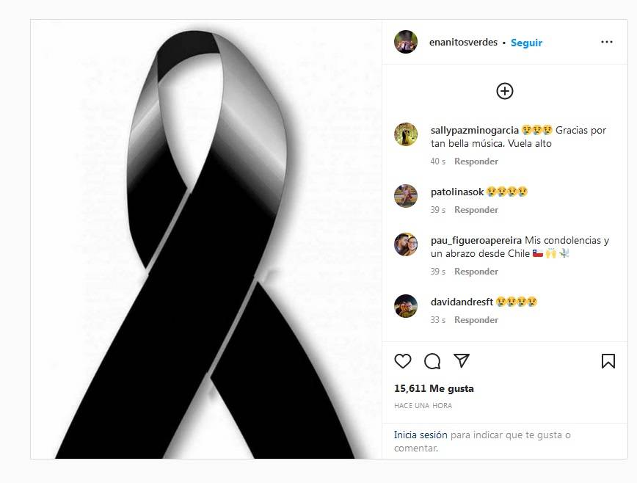Open pau_figueroapereira's profile username
The image size is (637, 483).
476,241
